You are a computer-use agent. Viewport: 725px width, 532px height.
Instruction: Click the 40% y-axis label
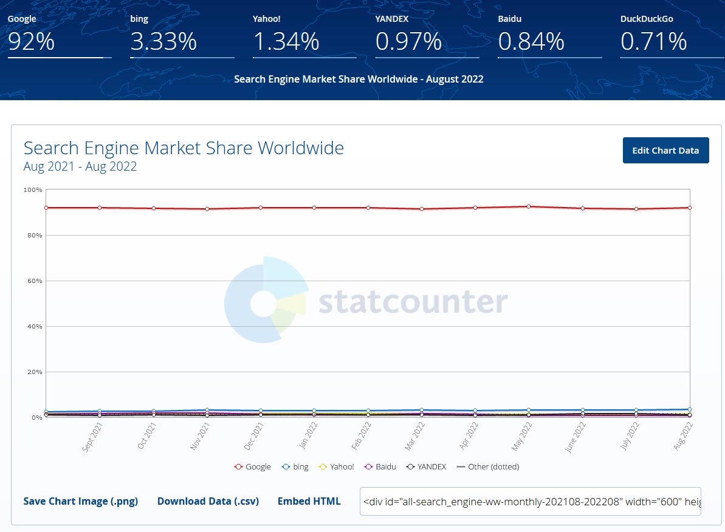point(35,326)
